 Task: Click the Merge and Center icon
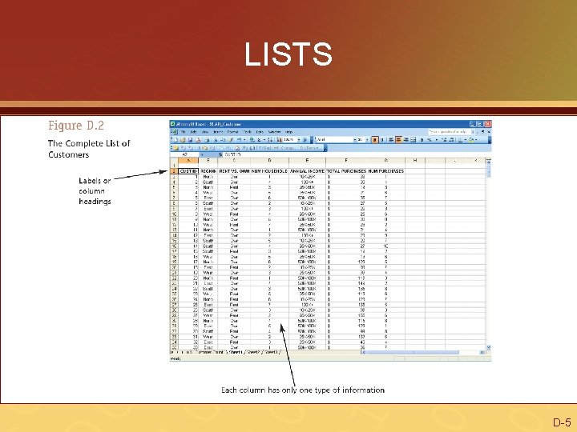[413, 139]
